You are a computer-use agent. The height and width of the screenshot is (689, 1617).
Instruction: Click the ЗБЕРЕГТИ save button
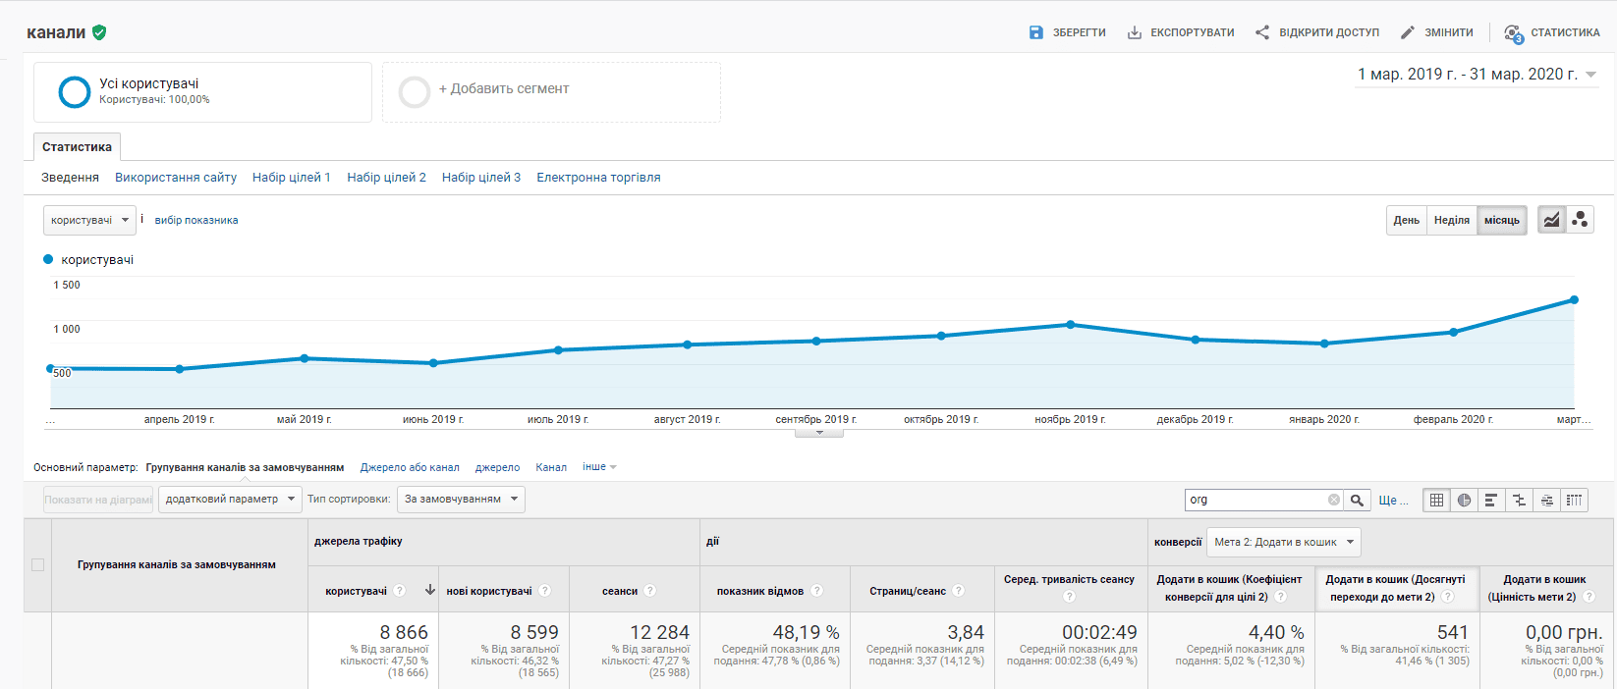(1067, 32)
